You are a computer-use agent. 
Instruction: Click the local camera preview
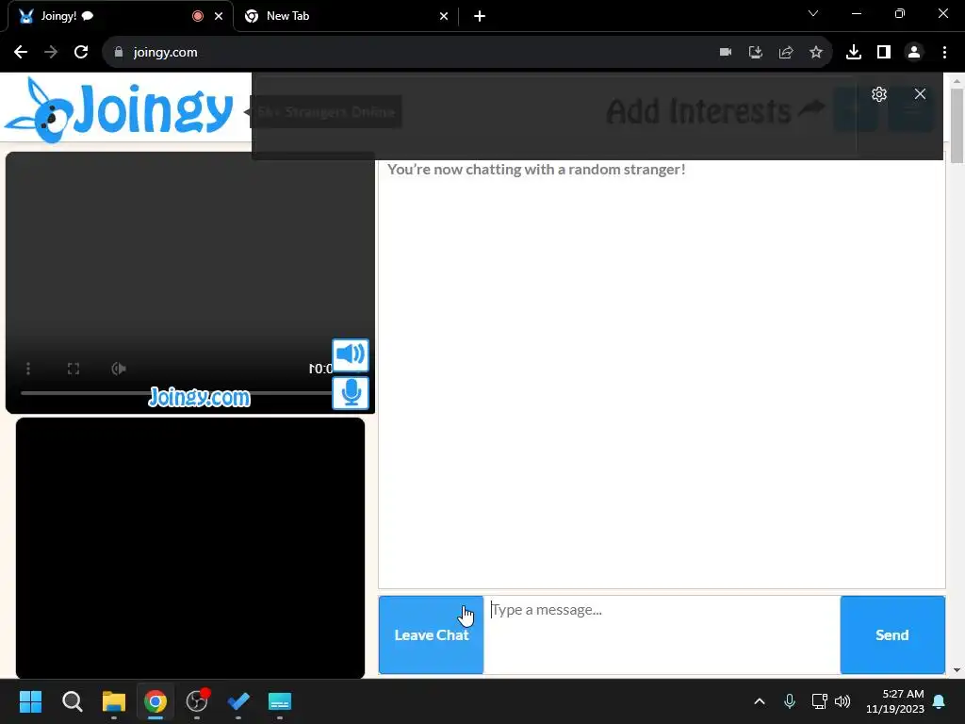tap(190, 548)
